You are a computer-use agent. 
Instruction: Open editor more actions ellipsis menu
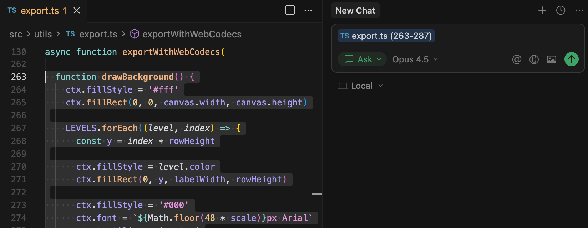point(308,10)
